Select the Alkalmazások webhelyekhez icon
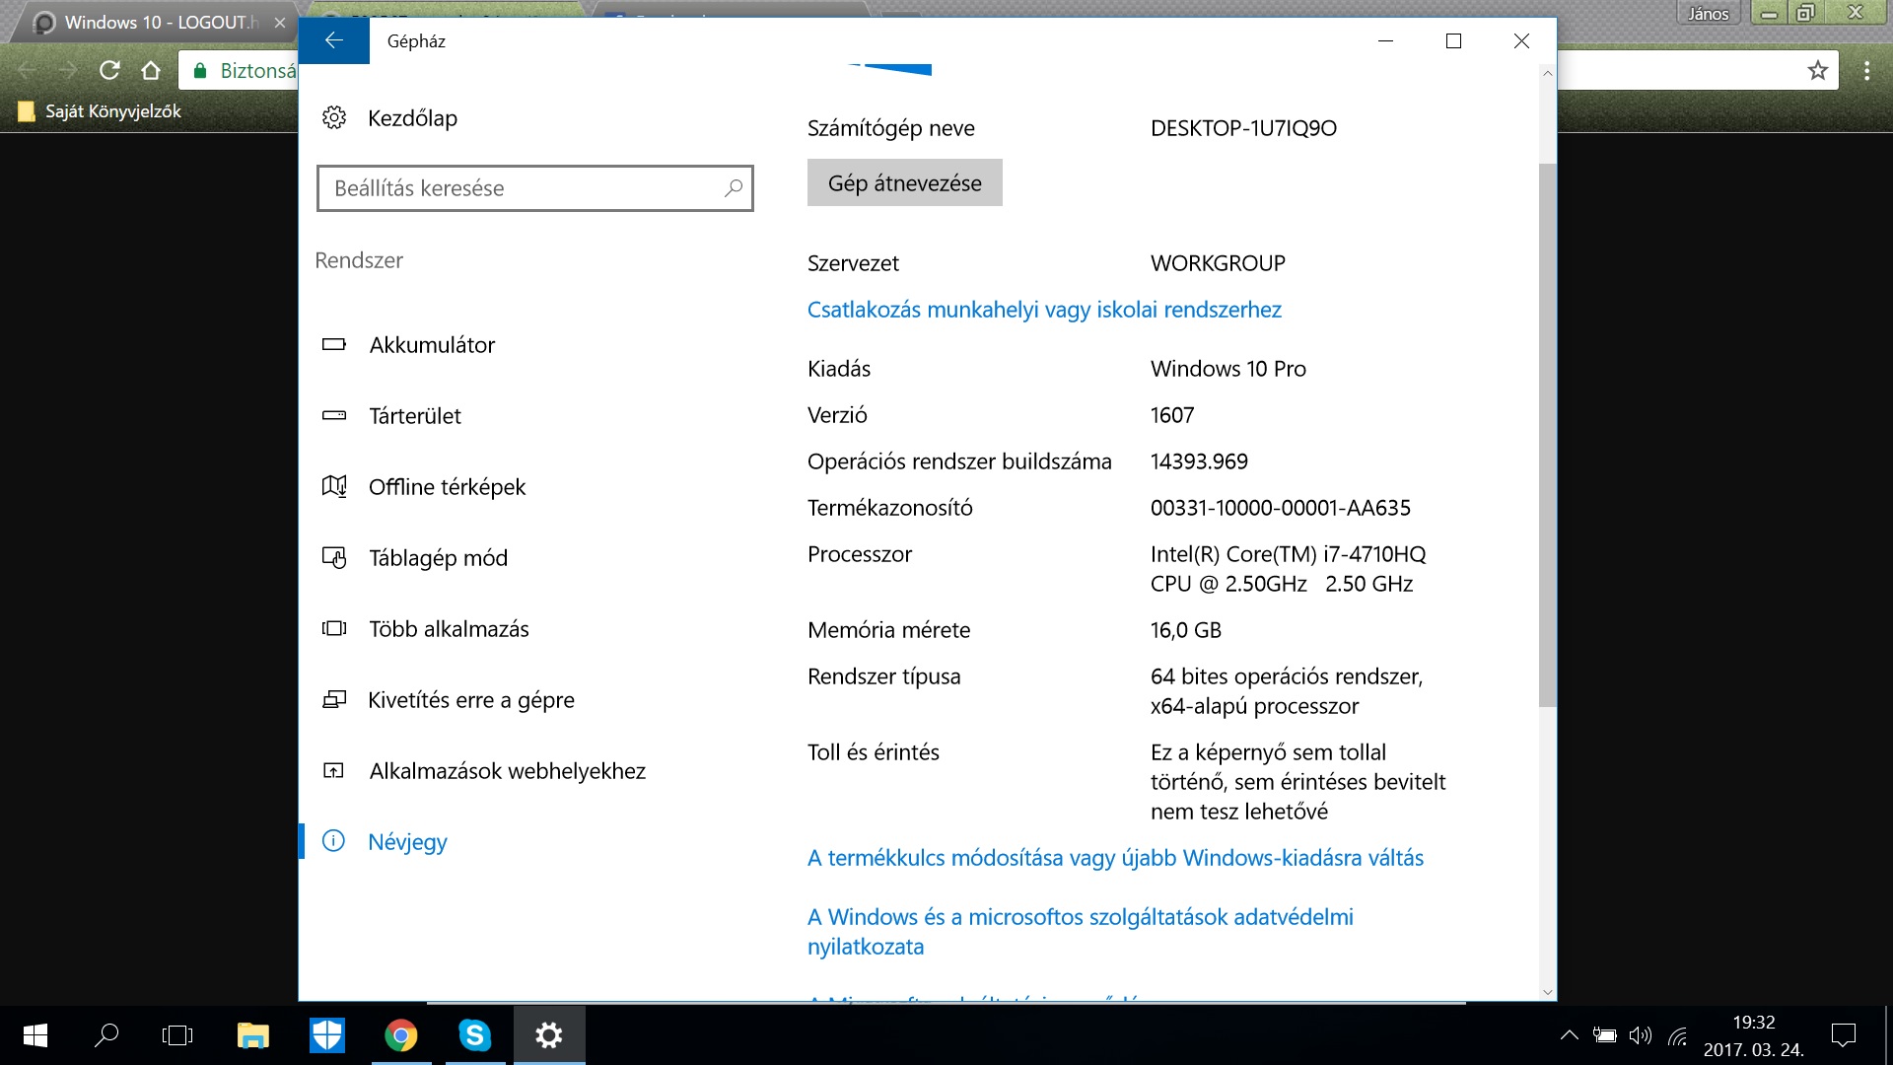Viewport: 1893px width, 1065px height. point(334,771)
